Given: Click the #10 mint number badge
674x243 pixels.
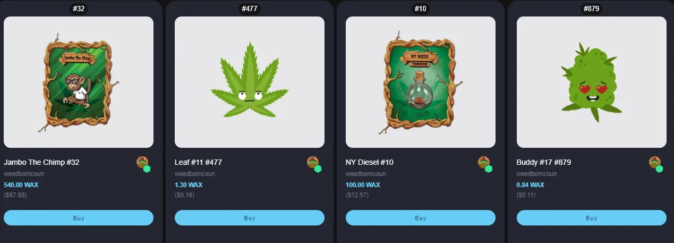Looking at the screenshot, I should (421, 9).
